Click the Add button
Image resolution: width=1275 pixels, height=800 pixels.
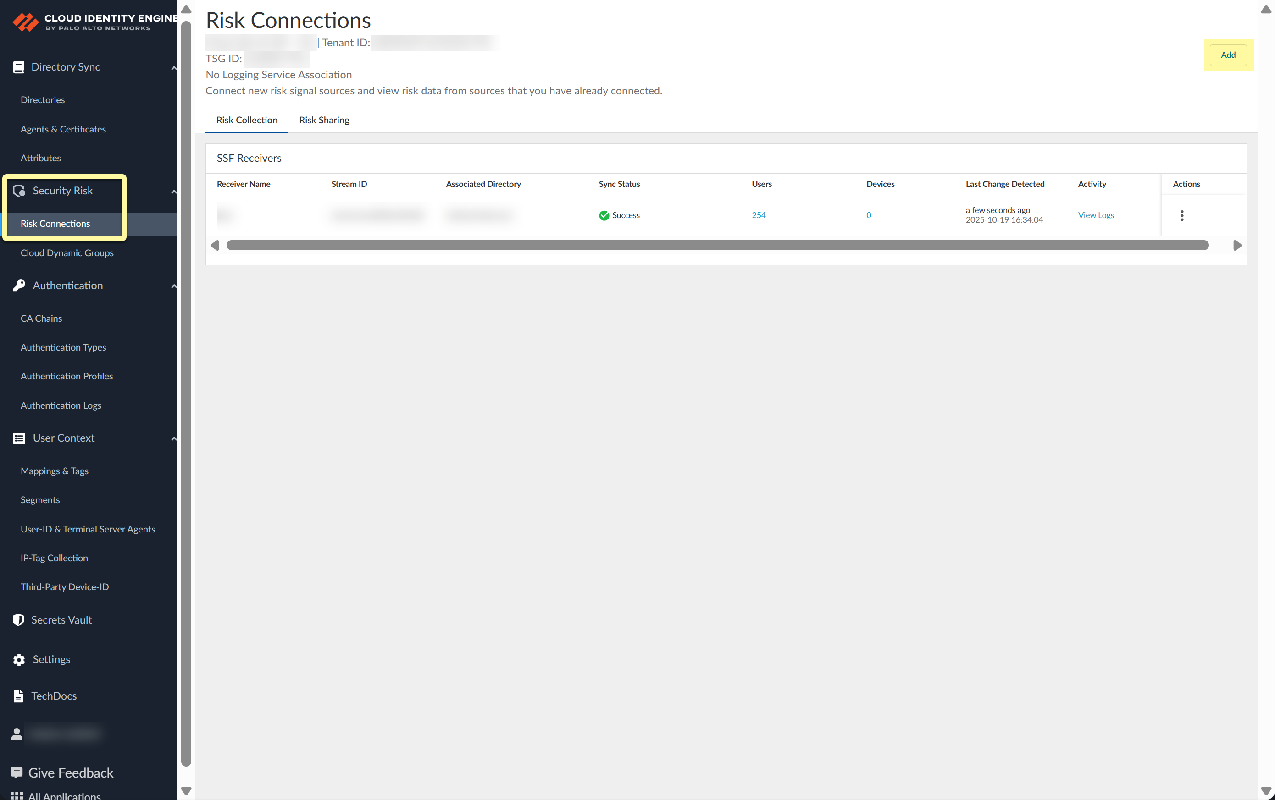coord(1228,55)
